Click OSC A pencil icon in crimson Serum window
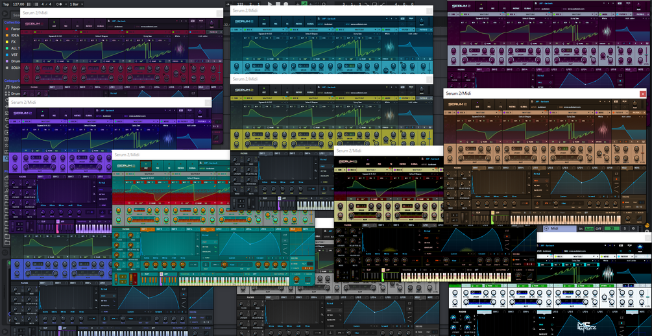 77,44
